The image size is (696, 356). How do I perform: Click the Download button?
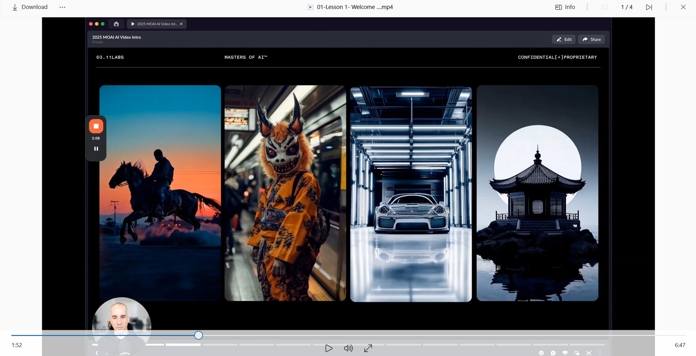tap(30, 7)
